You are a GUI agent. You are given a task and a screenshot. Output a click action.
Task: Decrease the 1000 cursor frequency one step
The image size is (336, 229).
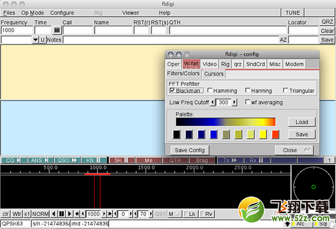click(x=83, y=214)
